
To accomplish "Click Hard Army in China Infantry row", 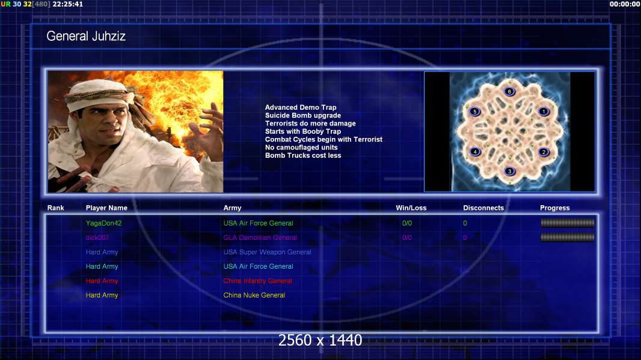I will pyautogui.click(x=102, y=280).
